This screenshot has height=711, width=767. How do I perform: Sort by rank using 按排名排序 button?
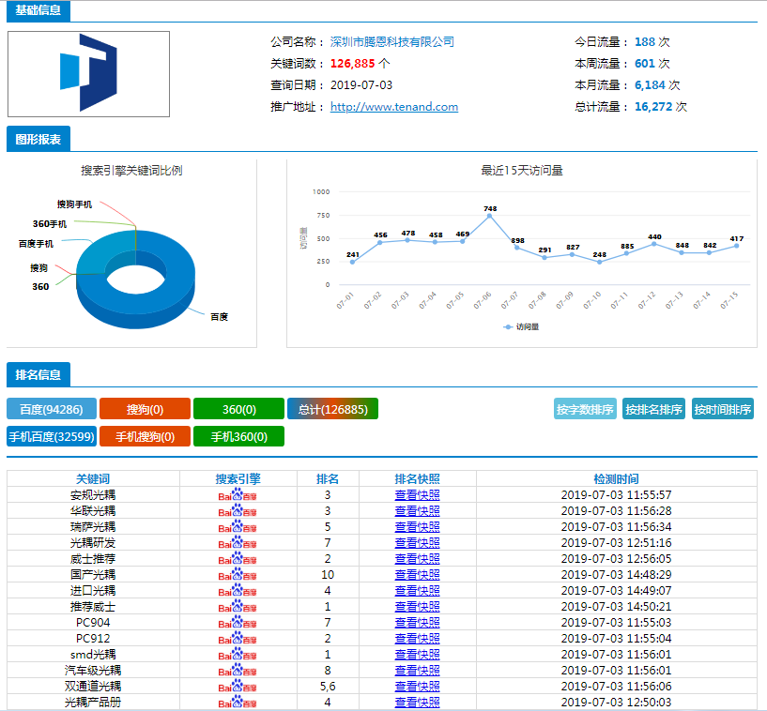[x=653, y=409]
